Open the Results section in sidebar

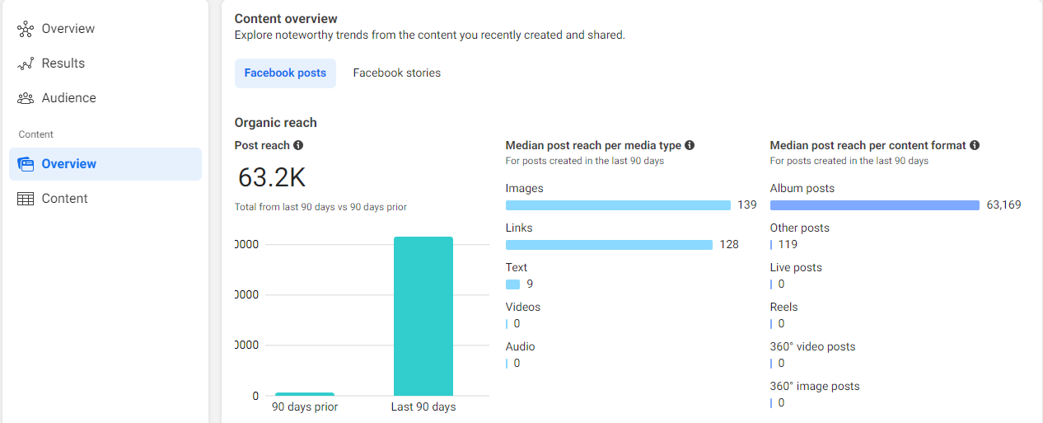[x=63, y=63]
